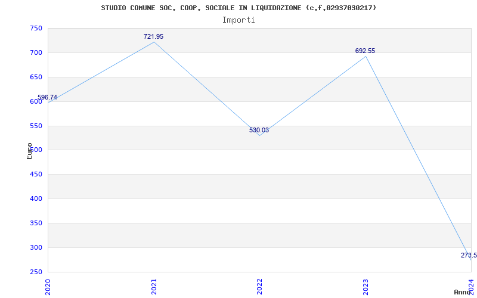Click the 721.95 data label for 2021
The image size is (477, 298).
(153, 37)
